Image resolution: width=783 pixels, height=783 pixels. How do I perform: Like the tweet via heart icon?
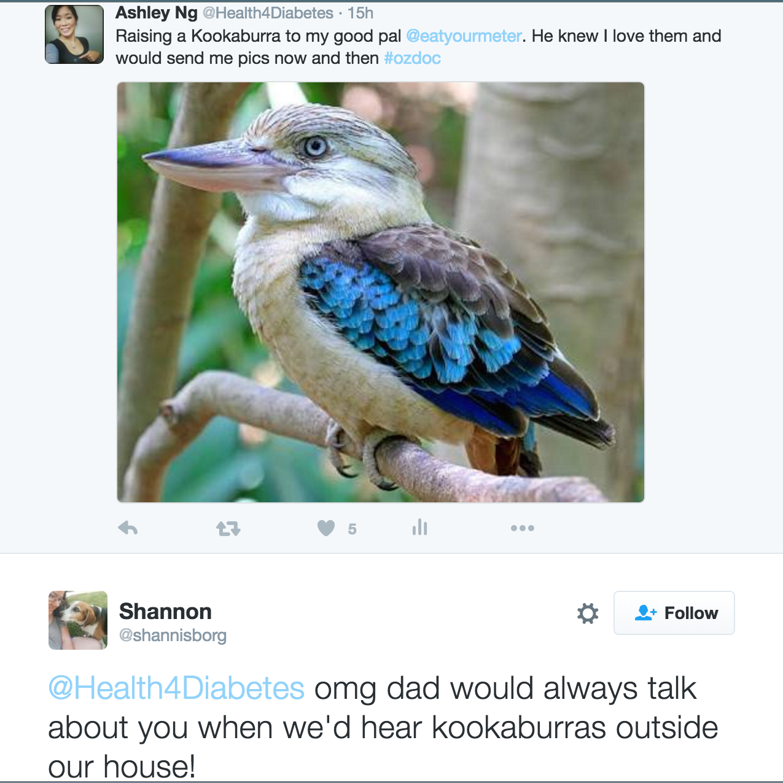(326, 528)
